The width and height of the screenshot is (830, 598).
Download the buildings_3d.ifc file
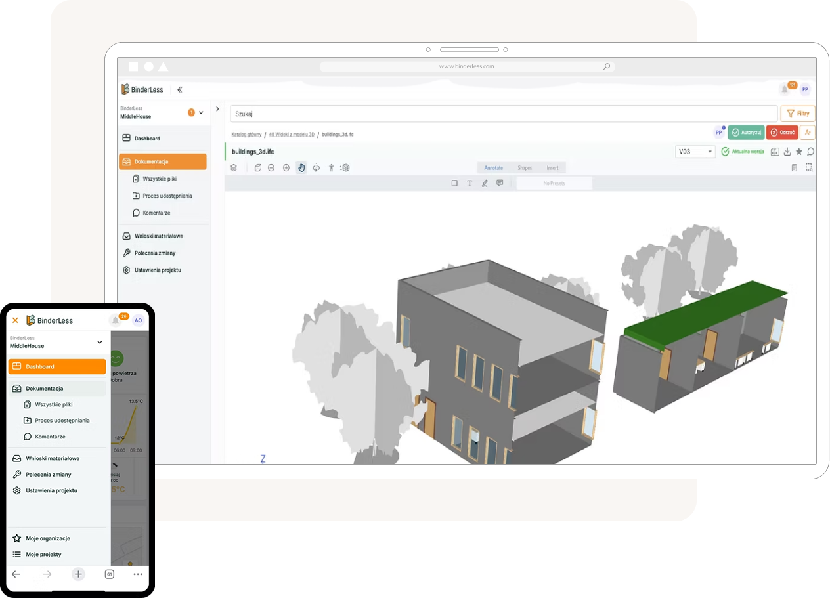click(x=787, y=152)
